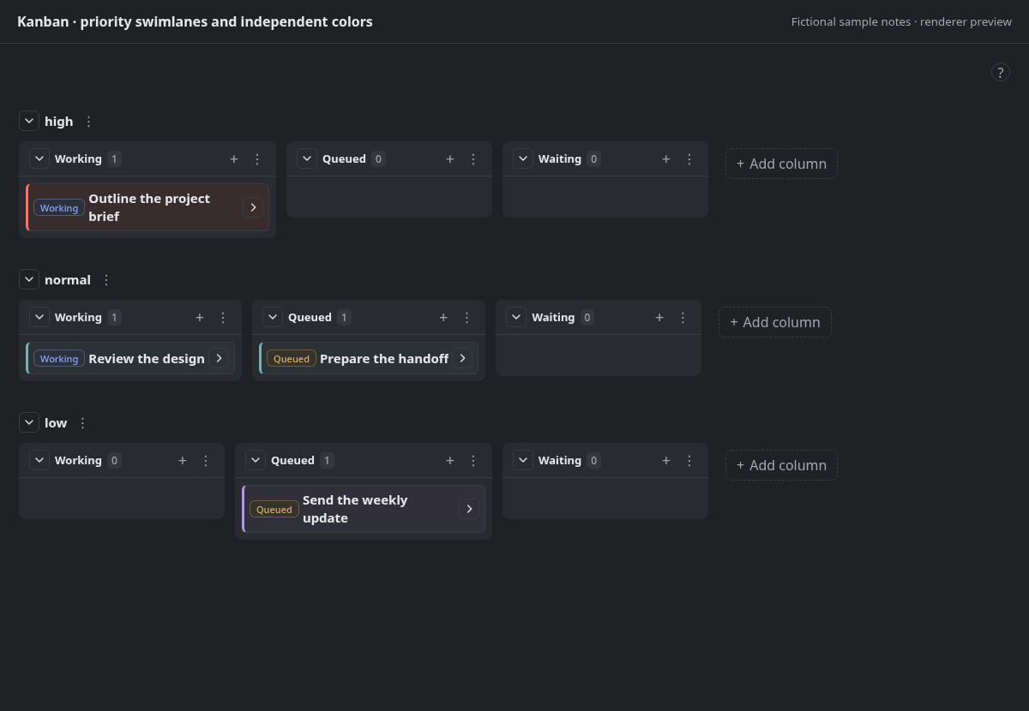The image size is (1029, 711).
Task: Open high Waiting column options menu
Action: tap(689, 158)
